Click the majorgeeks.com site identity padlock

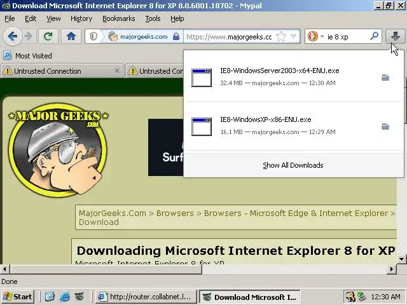pyautogui.click(x=176, y=36)
